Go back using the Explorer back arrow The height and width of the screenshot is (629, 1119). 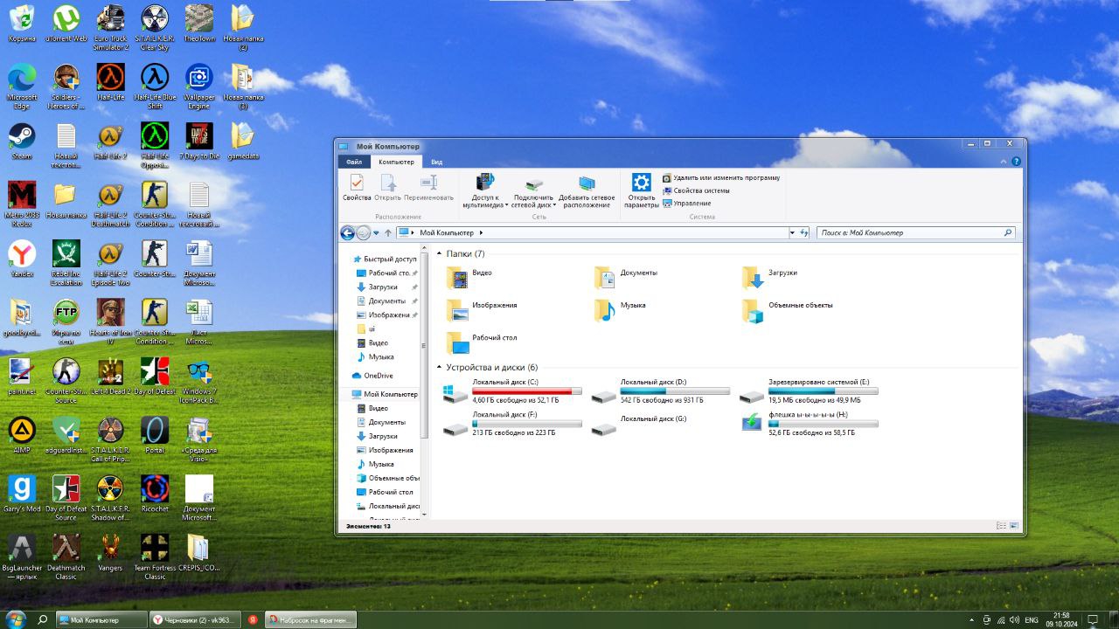pos(347,233)
